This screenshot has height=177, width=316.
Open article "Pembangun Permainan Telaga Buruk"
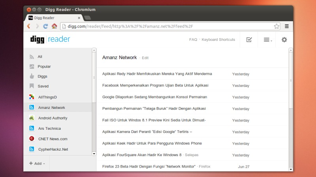(154, 109)
